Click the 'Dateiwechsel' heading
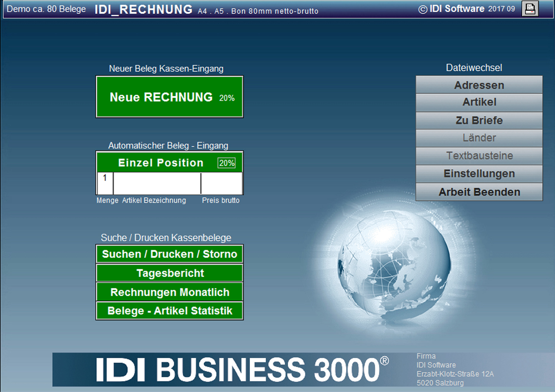The height and width of the screenshot is (392, 555). pyautogui.click(x=474, y=68)
